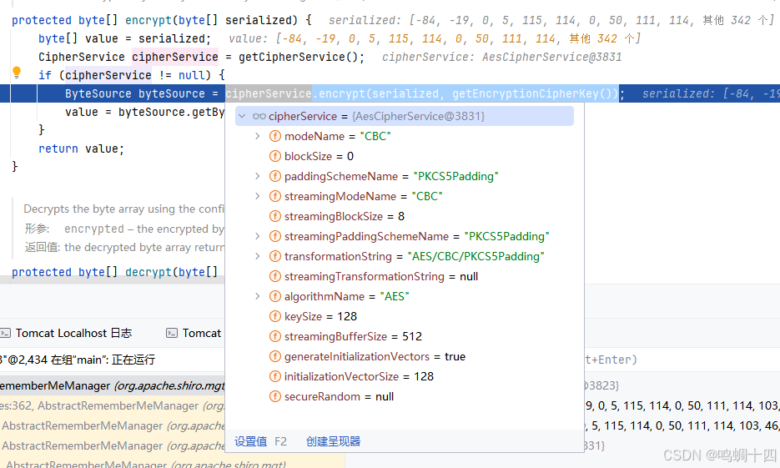The image size is (780, 468).
Task: Click the field icon beside blockSize
Action: (275, 156)
